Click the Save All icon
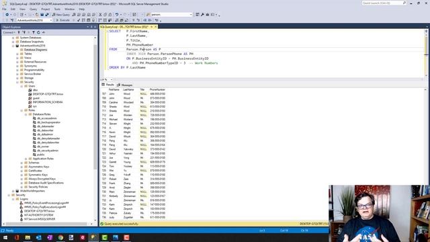The width and height of the screenshot is (430, 242). pos(47,15)
